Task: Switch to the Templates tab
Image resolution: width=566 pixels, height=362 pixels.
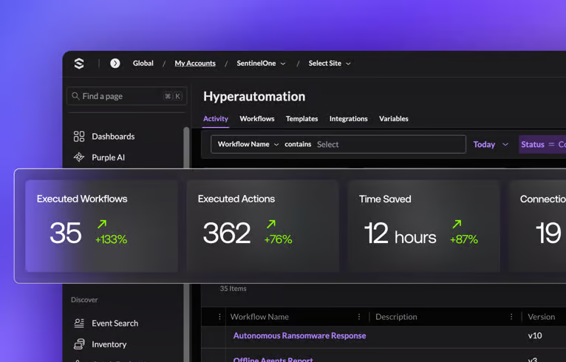Action: 301,119
